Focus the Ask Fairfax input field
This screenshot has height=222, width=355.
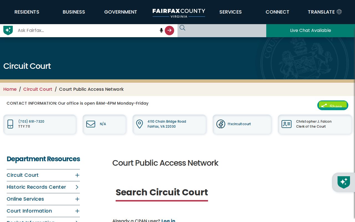pos(87,31)
